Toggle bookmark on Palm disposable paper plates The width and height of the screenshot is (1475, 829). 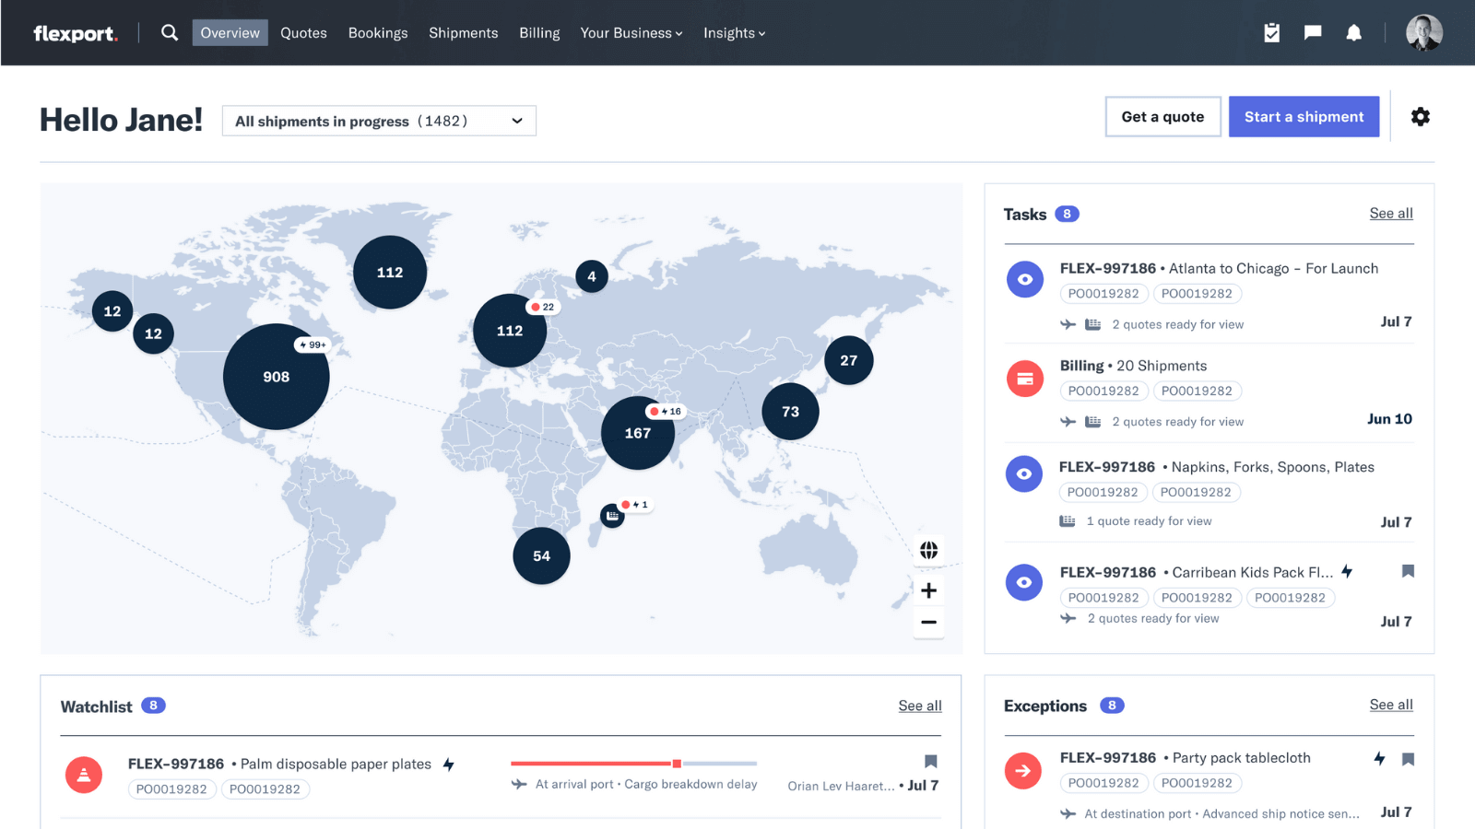[931, 762]
